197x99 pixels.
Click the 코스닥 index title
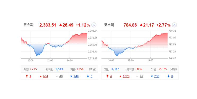[109, 25]
